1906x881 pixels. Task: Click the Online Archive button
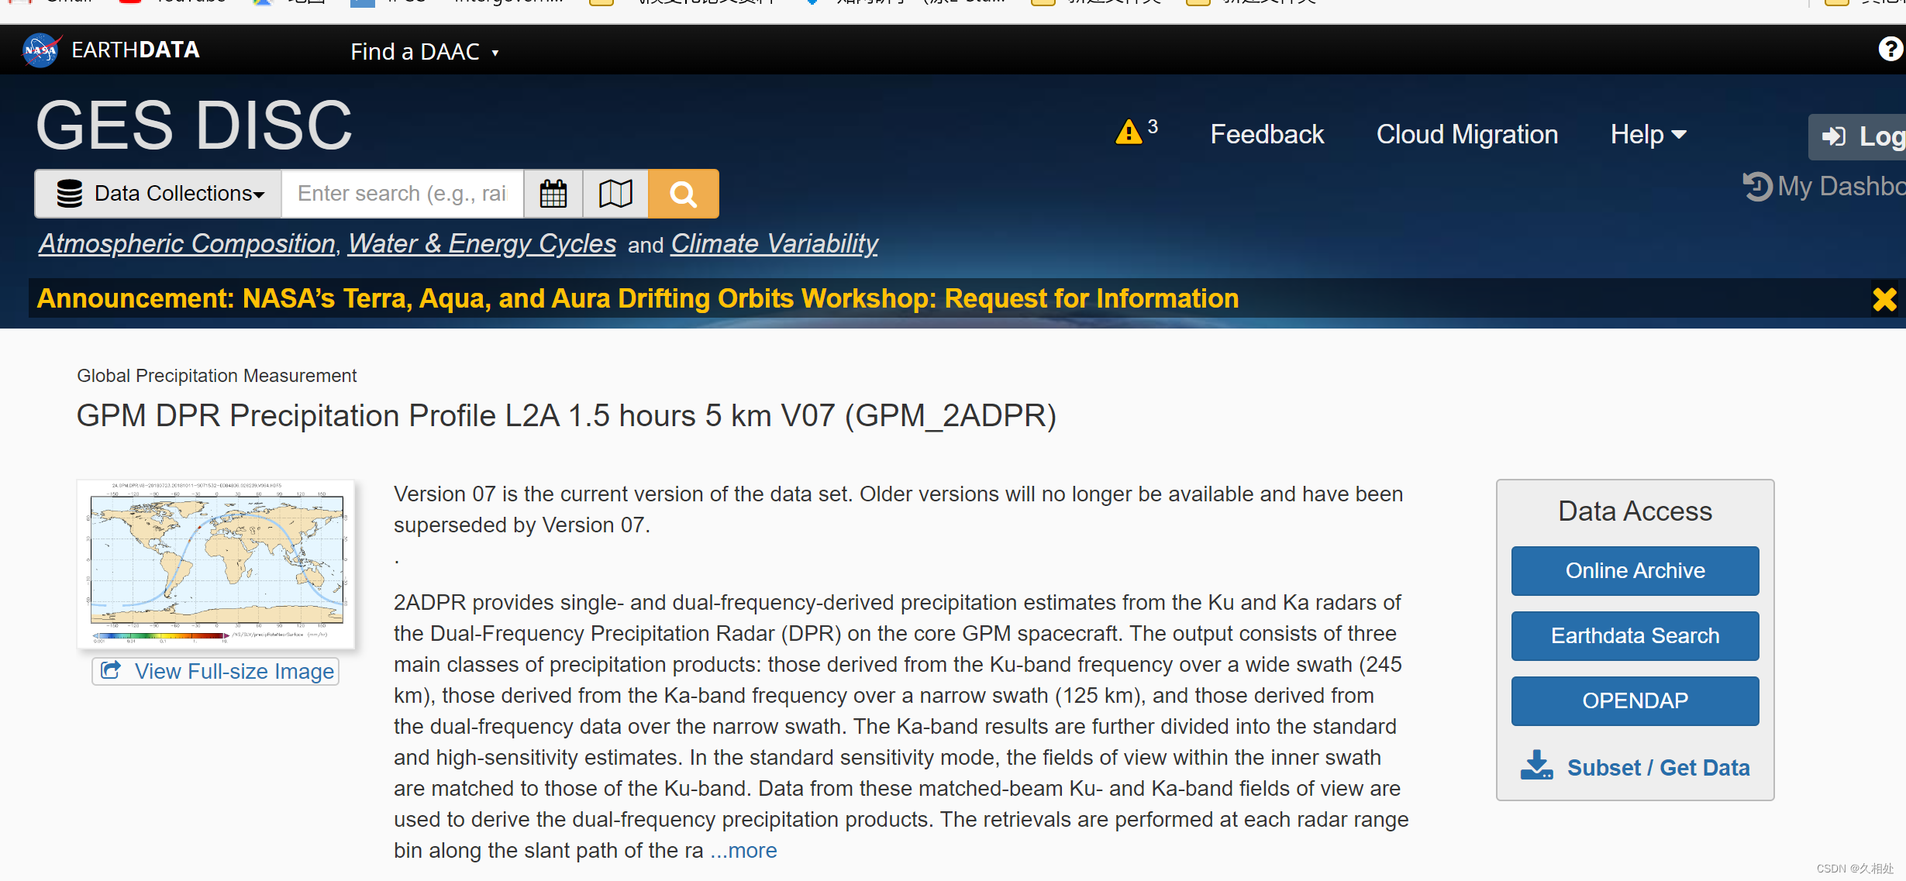[1635, 571]
